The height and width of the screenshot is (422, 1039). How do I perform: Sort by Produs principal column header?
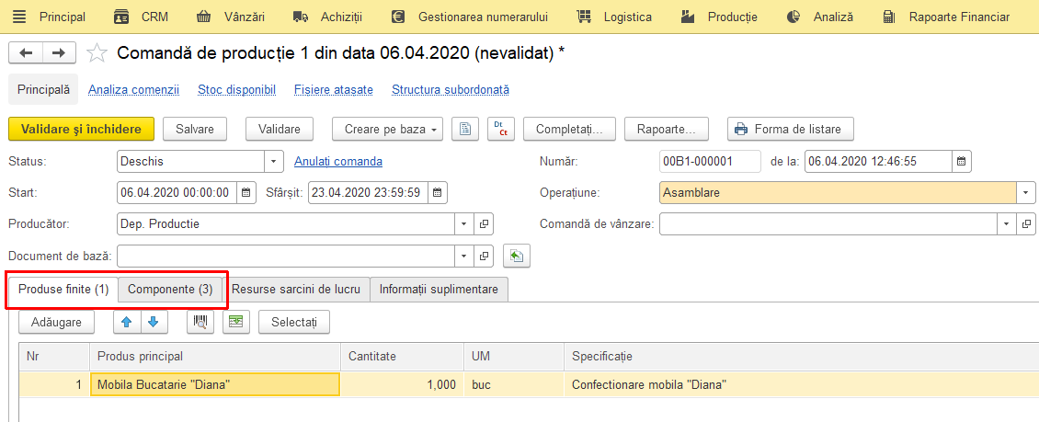(x=215, y=357)
